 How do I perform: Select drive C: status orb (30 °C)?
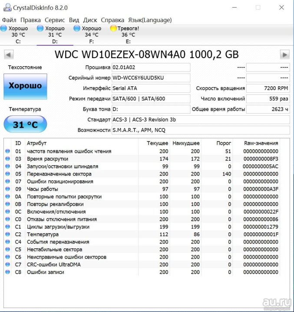[x=3, y=29]
